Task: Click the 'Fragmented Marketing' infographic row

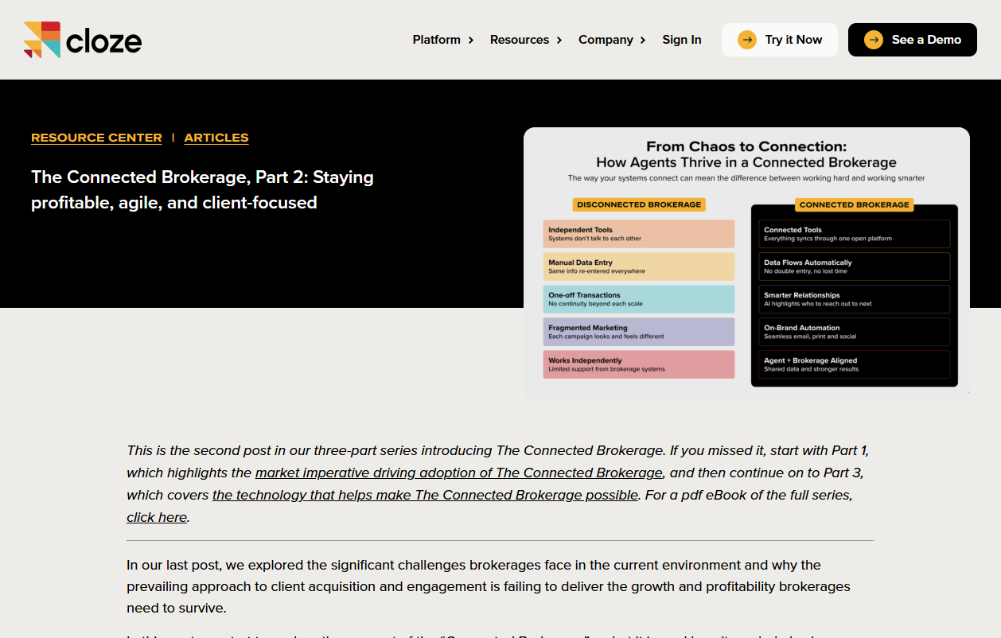Action: click(x=639, y=332)
